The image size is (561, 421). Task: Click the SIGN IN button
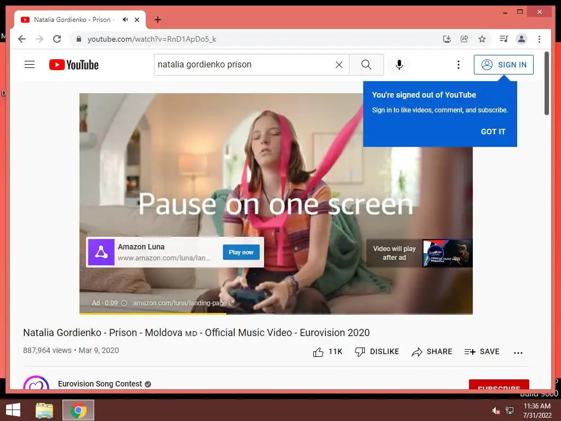tap(503, 65)
